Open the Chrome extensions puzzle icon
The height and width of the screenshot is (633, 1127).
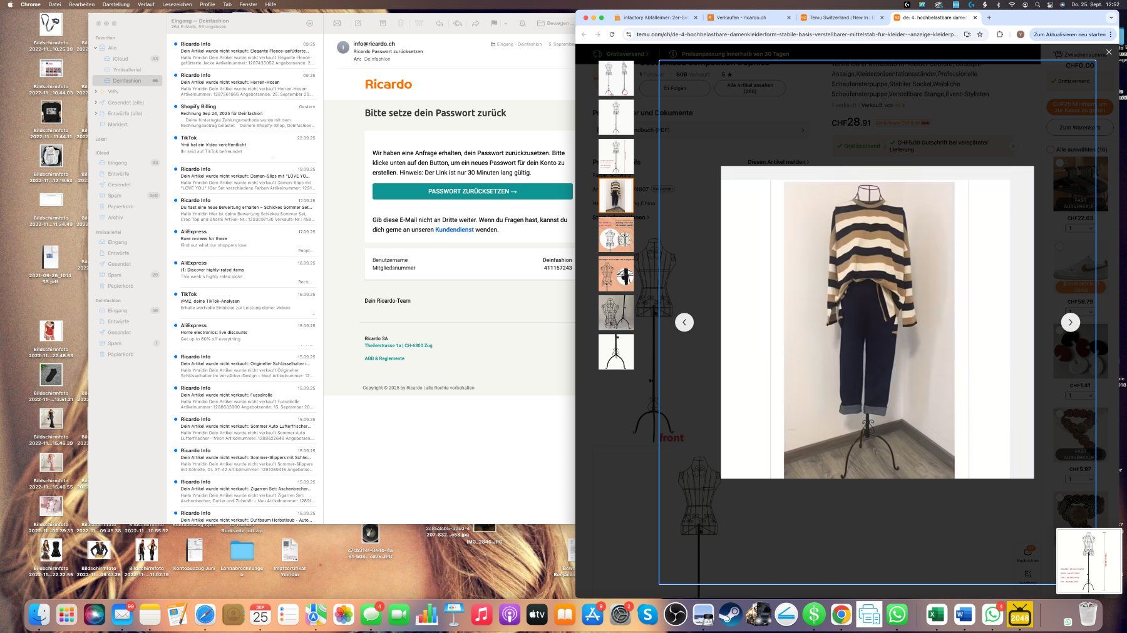click(x=999, y=34)
